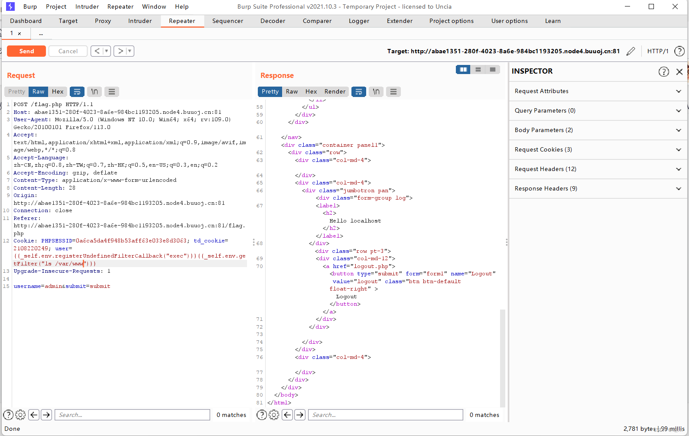Open back-history dropdown arrow

coord(107,51)
